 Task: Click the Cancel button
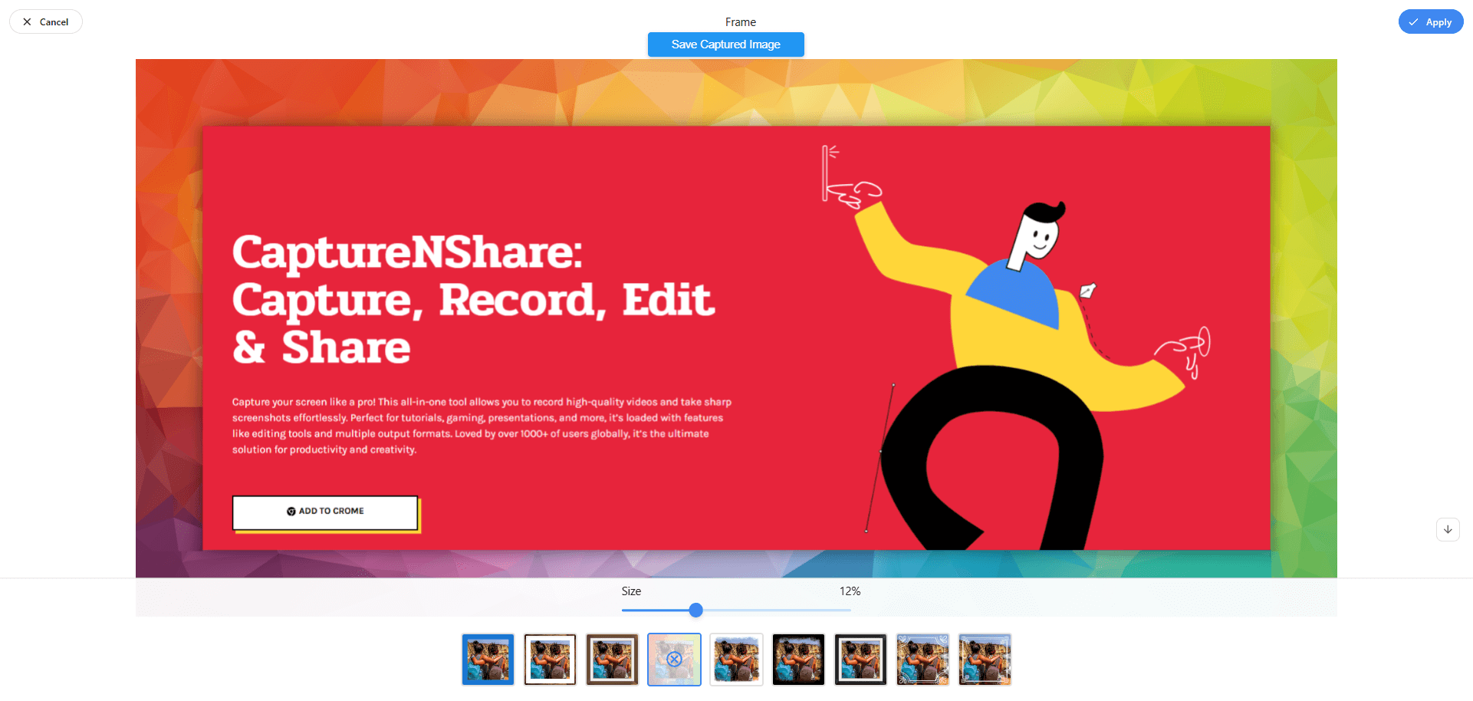[x=46, y=22]
